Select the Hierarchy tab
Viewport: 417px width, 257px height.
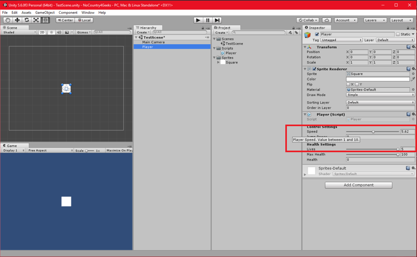click(148, 28)
